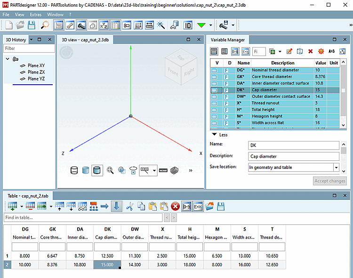Toggle the V column box for DK row
This screenshot has height=278, width=353.
pos(214,90)
